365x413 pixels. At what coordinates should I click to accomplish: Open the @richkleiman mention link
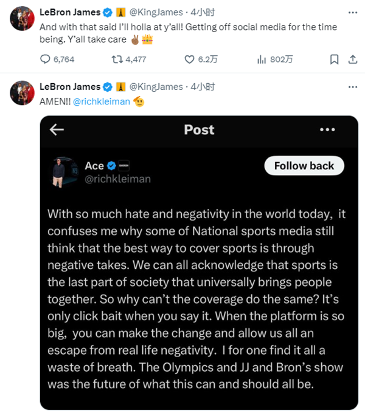102,101
